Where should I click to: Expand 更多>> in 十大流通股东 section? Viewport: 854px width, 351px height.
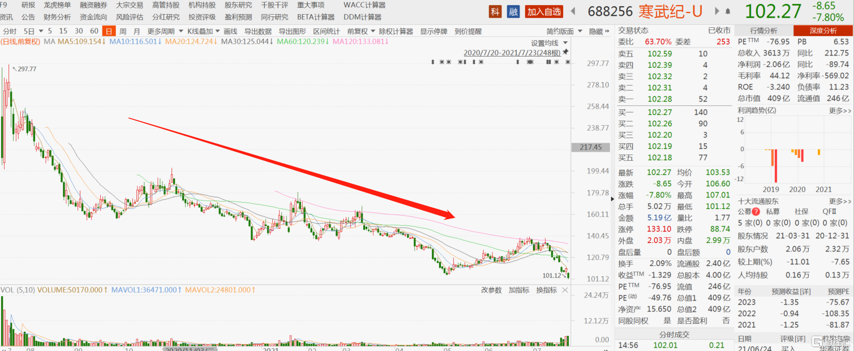click(x=840, y=201)
